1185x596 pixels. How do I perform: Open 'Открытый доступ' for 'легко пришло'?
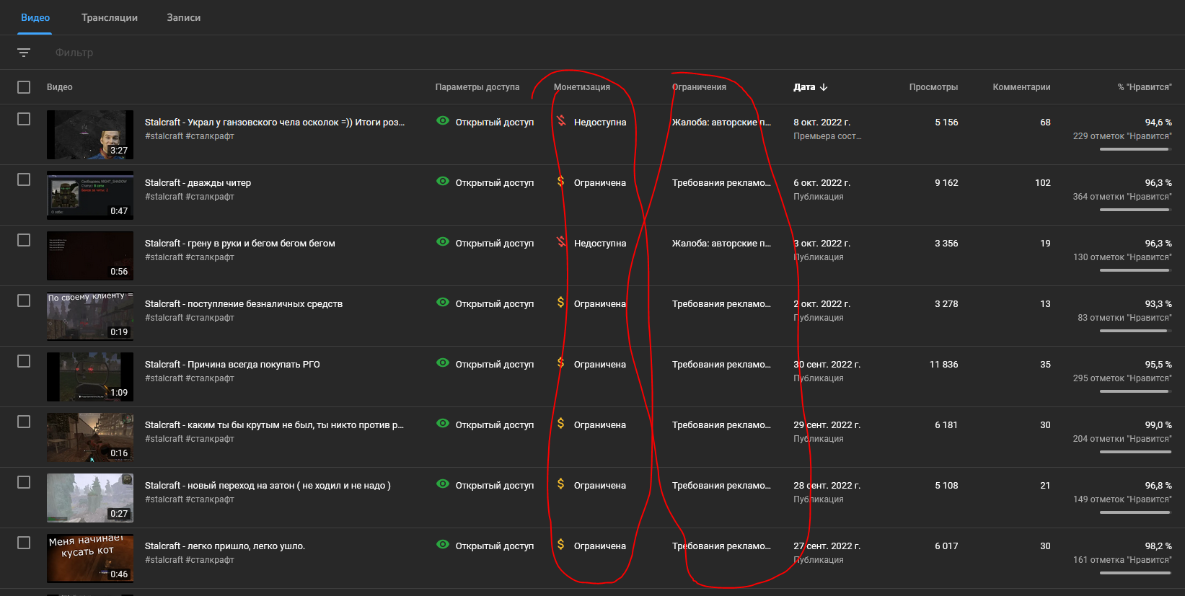[x=495, y=546]
